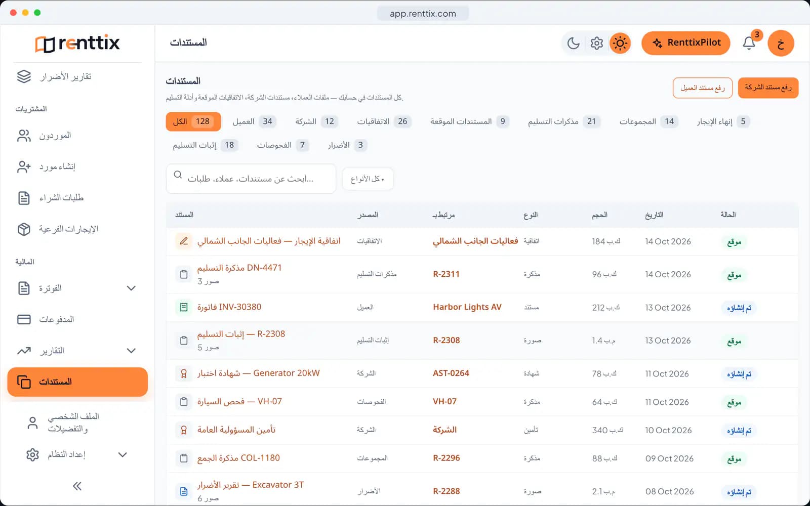The image size is (810, 506).
Task: Select system theme gear toggle
Action: [597, 43]
